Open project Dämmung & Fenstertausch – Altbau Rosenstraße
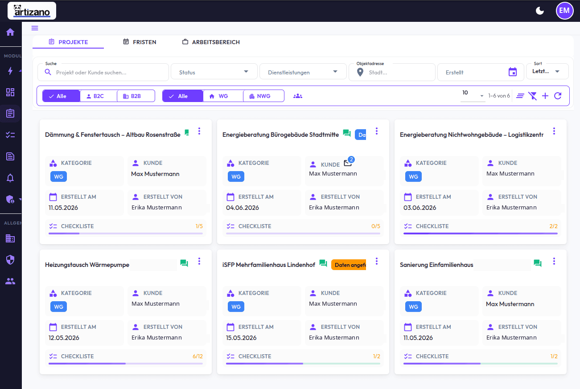580x389 pixels. 113,135
